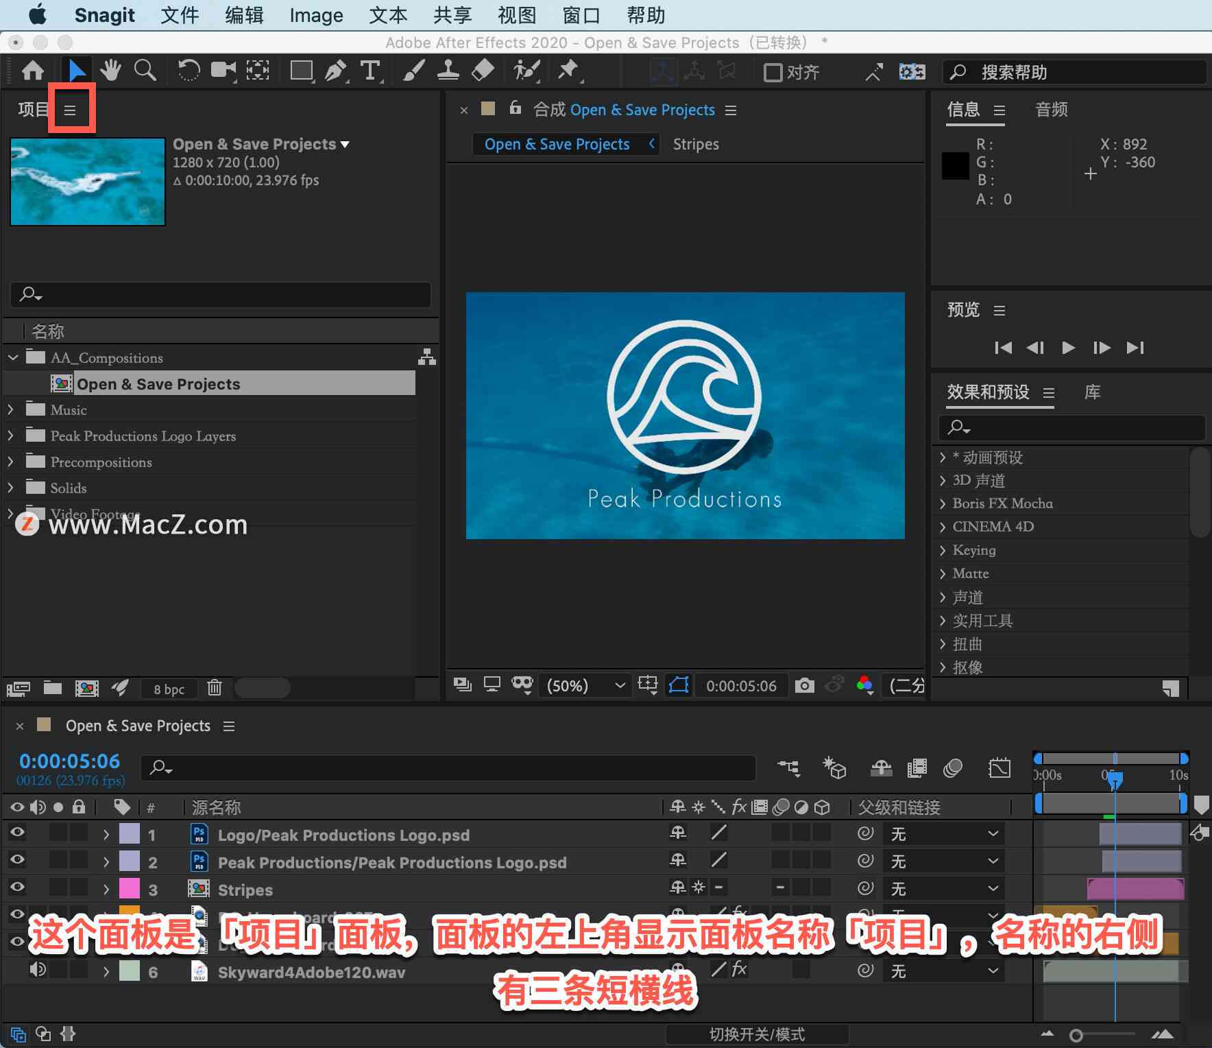The image size is (1212, 1048).
Task: Click the 切换开关/模式 button
Action: coord(757,1034)
